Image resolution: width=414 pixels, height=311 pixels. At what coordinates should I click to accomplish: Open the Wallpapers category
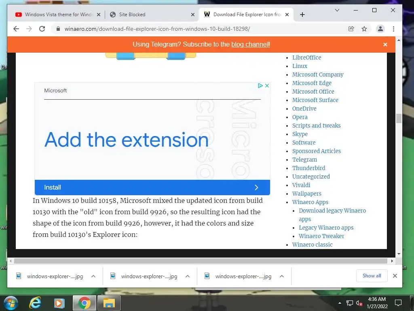point(307,194)
